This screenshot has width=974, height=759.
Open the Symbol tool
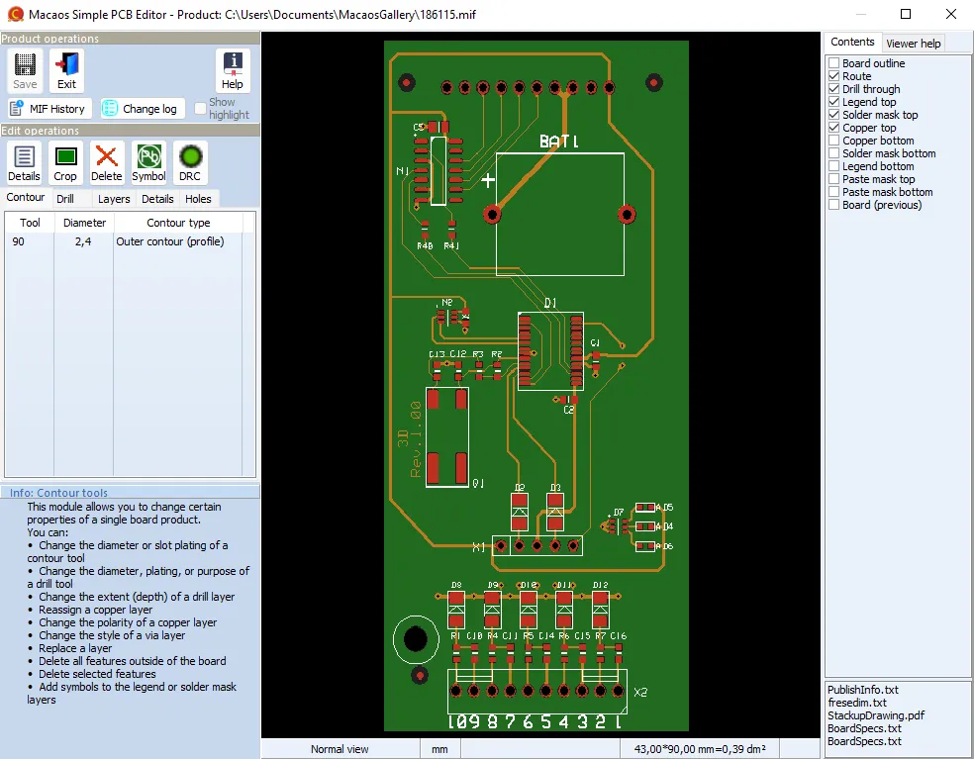(148, 162)
